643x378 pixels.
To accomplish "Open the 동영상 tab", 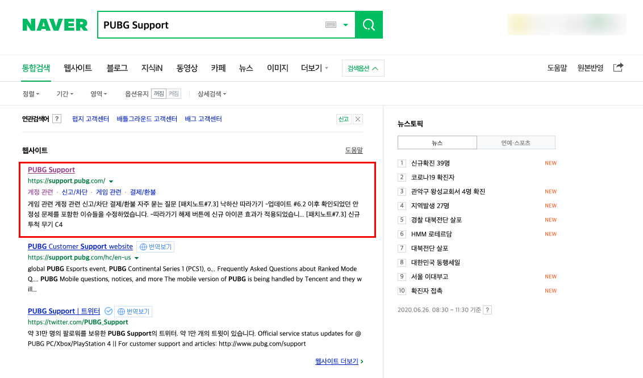I will pos(187,68).
